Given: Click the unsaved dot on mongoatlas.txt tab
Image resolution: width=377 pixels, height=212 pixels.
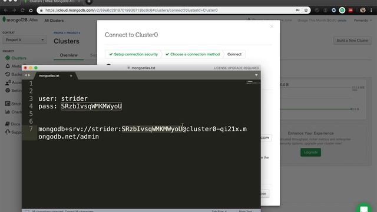Looking at the screenshot, I should tap(71, 76).
